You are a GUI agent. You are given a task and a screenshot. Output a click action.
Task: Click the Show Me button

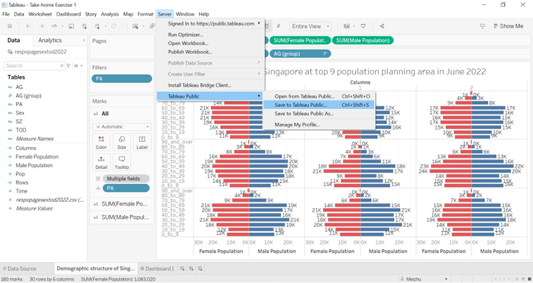click(x=507, y=26)
